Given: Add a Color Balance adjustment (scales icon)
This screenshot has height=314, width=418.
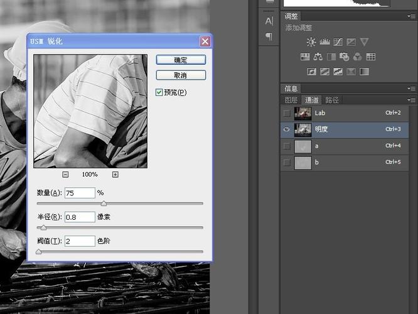Looking at the screenshot, I should tap(318, 57).
